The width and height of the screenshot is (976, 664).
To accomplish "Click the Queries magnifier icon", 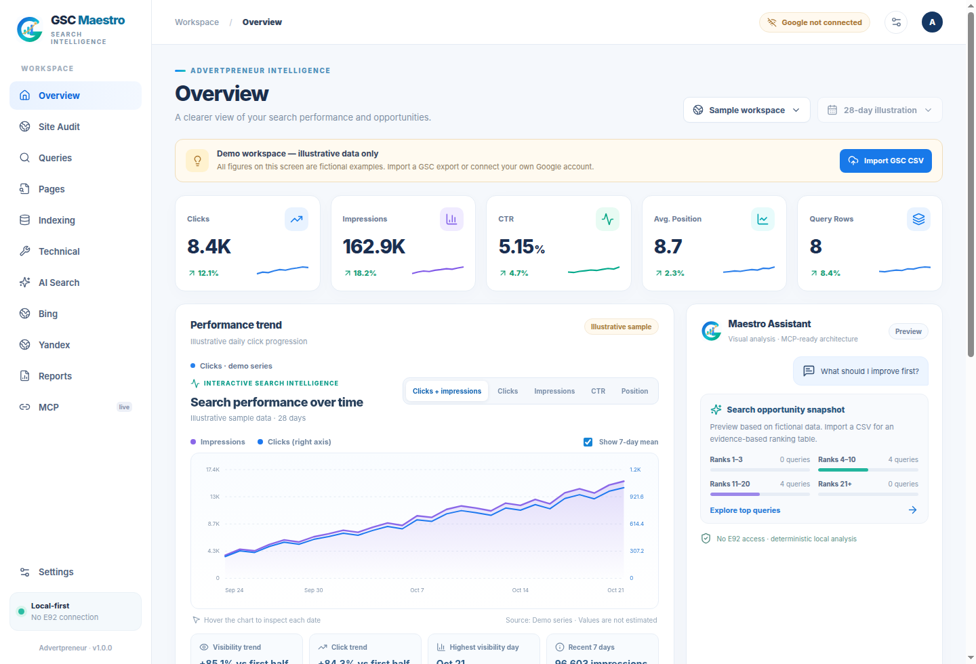I will point(25,158).
